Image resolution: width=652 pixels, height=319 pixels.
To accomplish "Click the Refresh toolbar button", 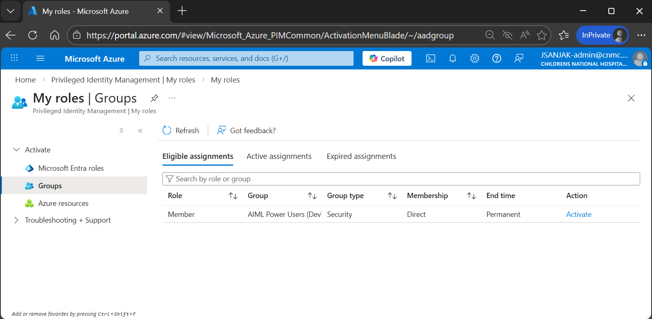I will pos(181,131).
